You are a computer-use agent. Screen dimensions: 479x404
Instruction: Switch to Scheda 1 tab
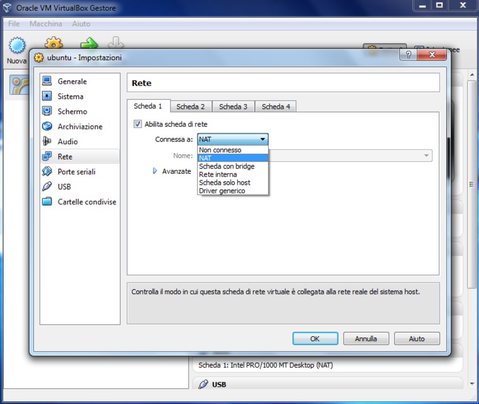[149, 106]
